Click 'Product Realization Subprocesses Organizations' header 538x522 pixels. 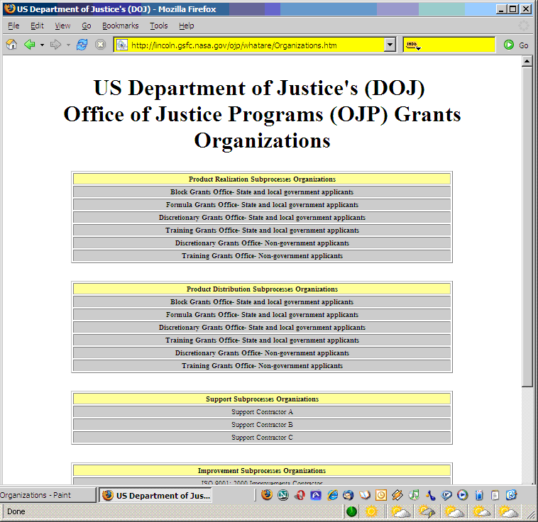262,179
